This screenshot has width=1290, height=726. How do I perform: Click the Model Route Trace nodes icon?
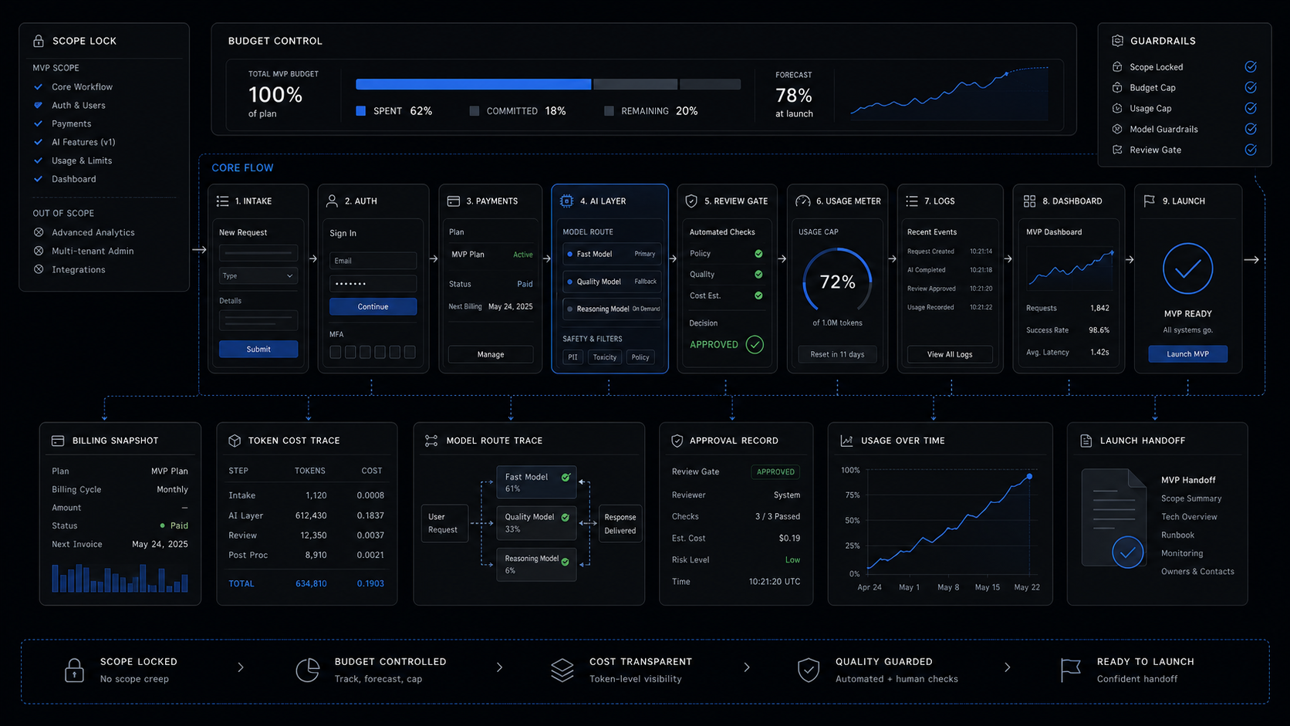click(431, 441)
